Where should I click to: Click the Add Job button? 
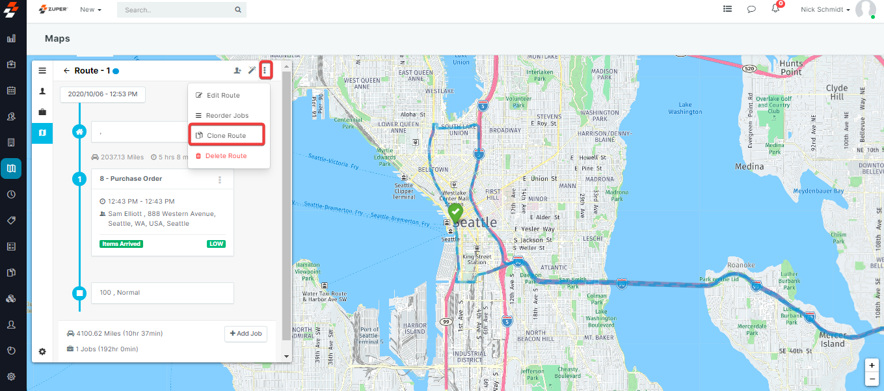point(245,334)
